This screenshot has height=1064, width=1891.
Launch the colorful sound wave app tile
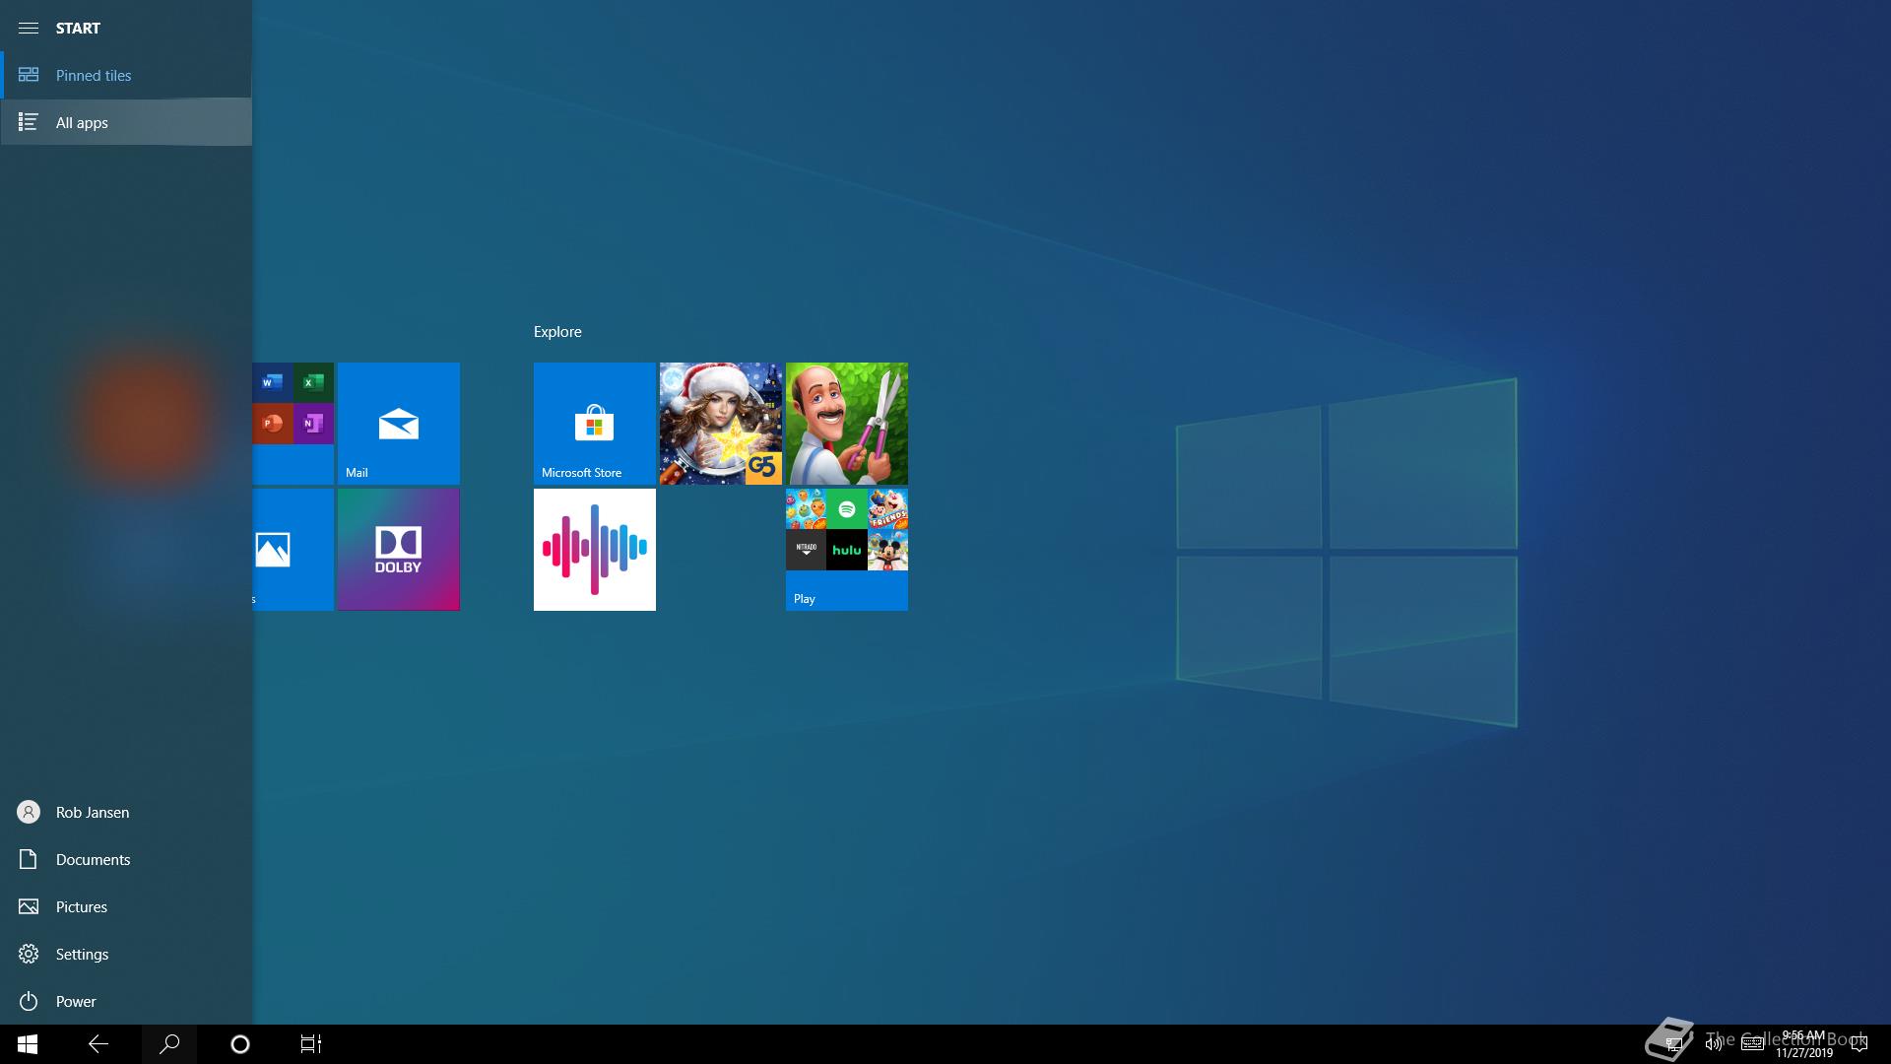(x=595, y=550)
